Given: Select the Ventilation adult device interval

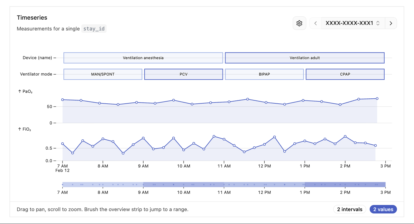Looking at the screenshot, I should 305,58.
